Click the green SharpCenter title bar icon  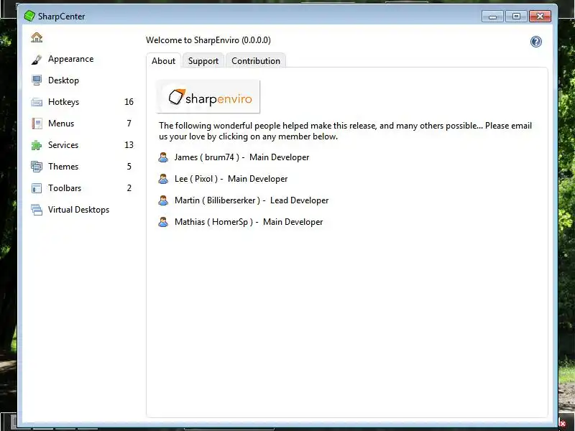[x=29, y=16]
